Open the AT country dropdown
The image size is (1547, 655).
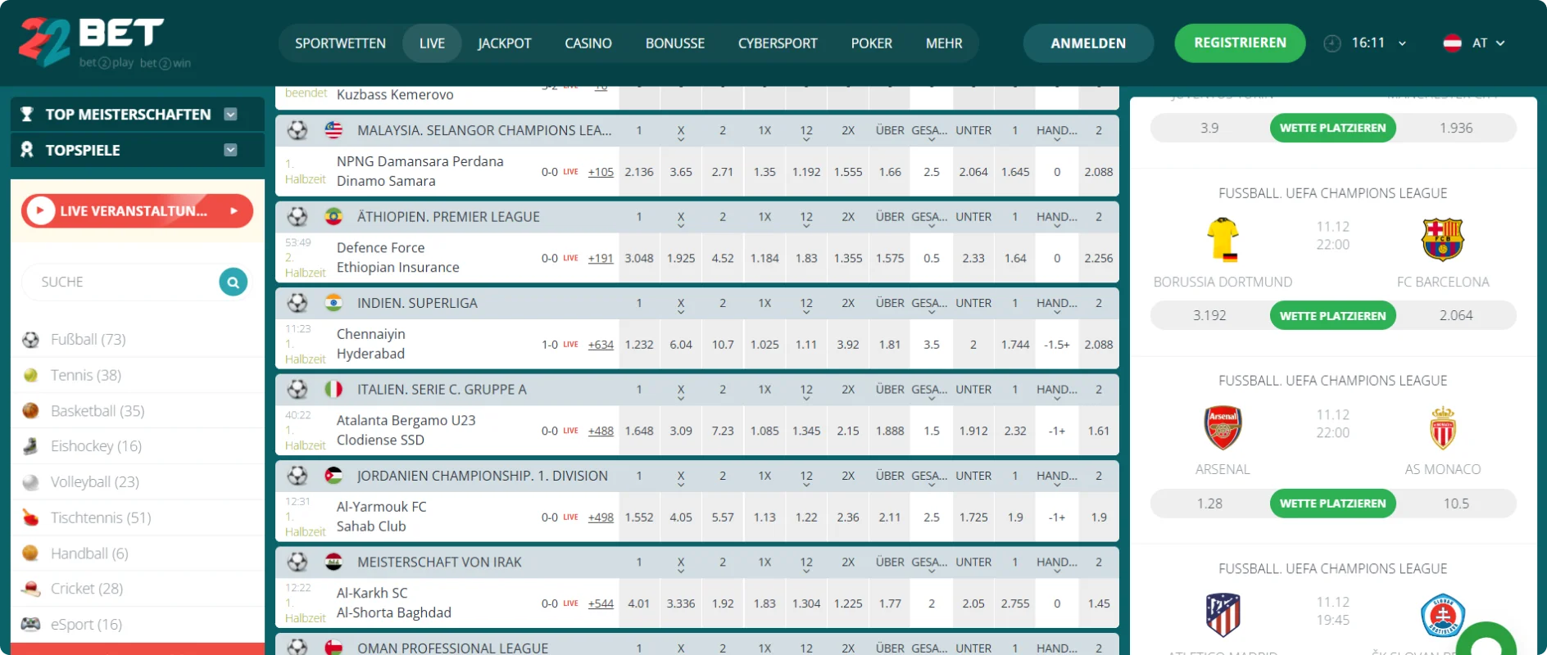click(1500, 43)
